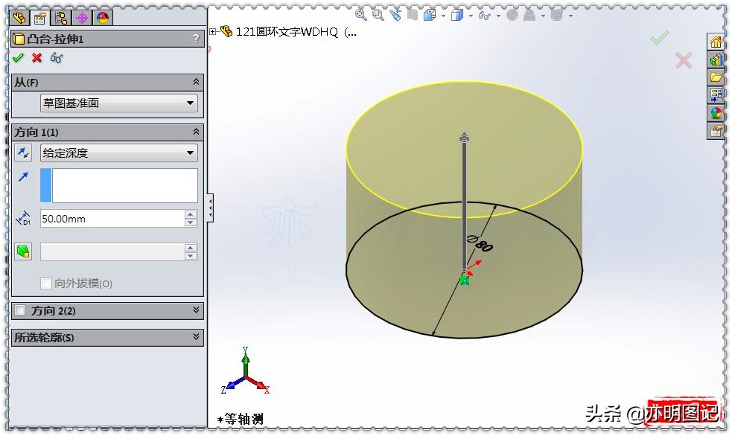Select the Zoom to Area tool

coord(378,13)
